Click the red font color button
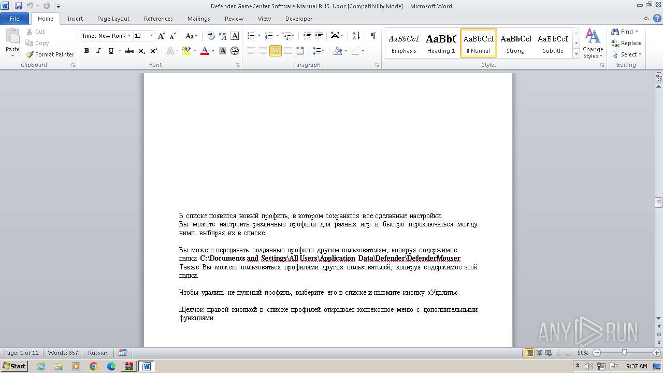The image size is (663, 373). pos(205,51)
